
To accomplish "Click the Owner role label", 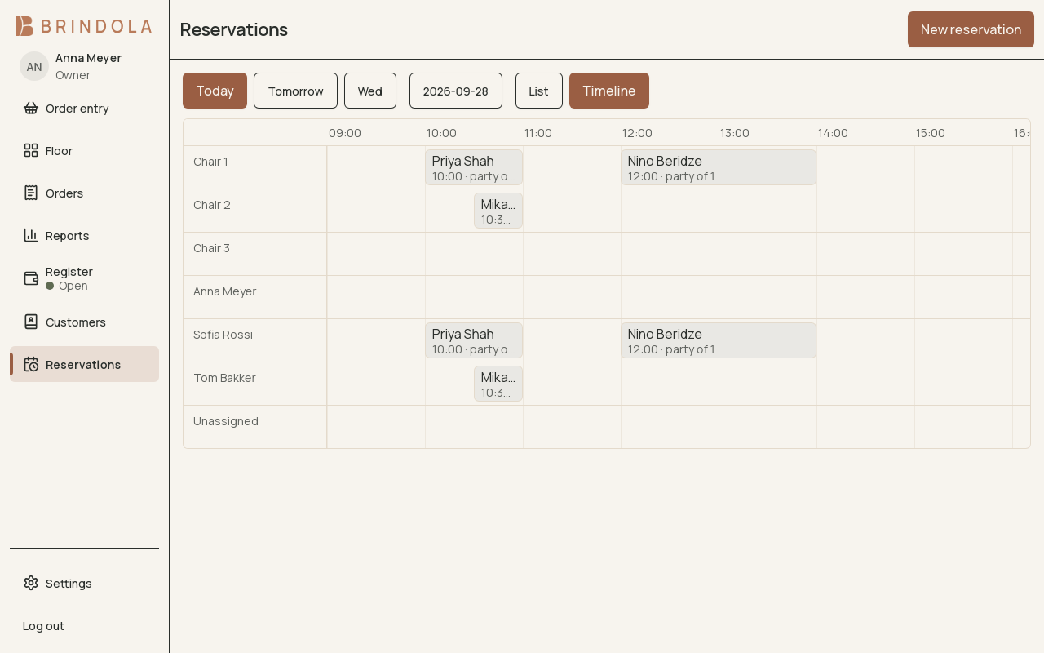I will pyautogui.click(x=73, y=75).
